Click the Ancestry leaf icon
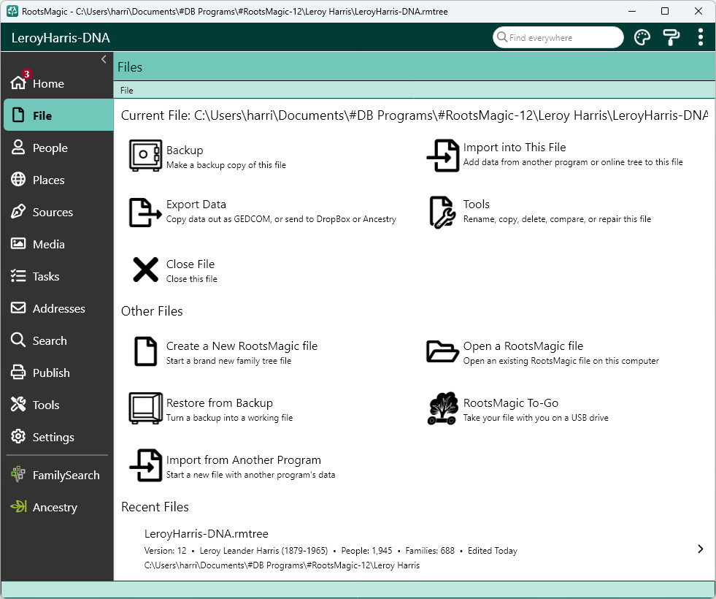 point(18,506)
